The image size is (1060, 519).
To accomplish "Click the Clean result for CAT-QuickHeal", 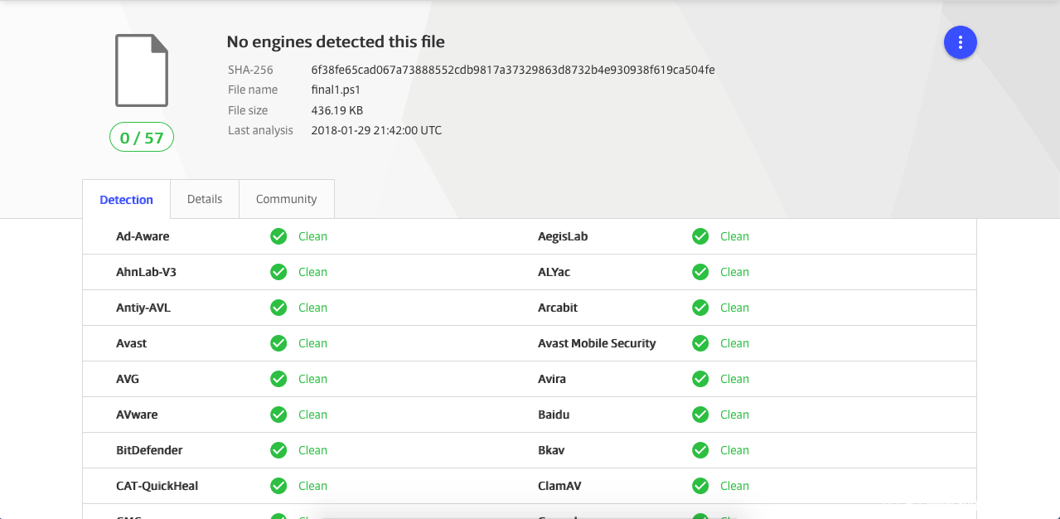I will point(312,486).
